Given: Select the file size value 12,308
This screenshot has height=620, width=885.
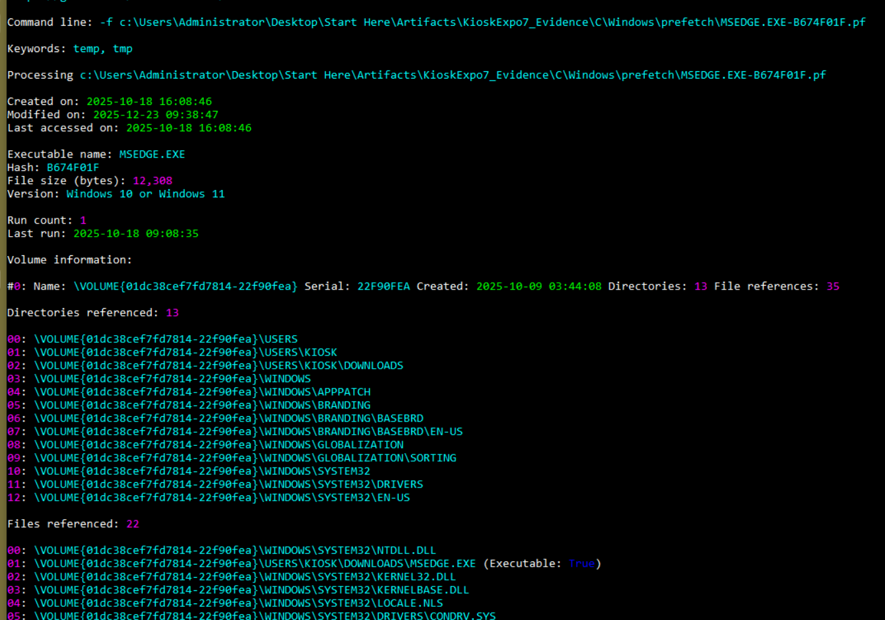Looking at the screenshot, I should click(x=152, y=181).
